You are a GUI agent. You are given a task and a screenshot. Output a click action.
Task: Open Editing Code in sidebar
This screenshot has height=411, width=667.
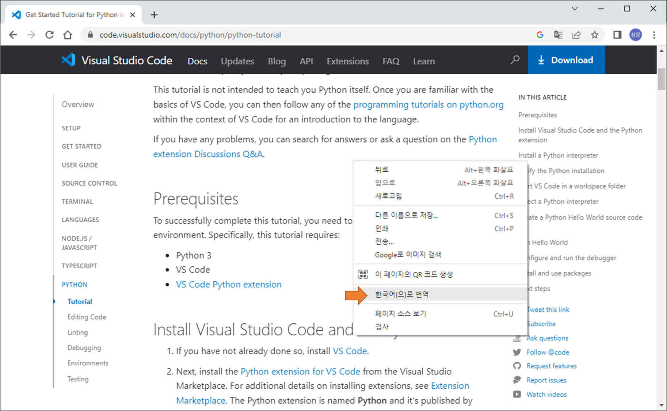click(x=87, y=317)
